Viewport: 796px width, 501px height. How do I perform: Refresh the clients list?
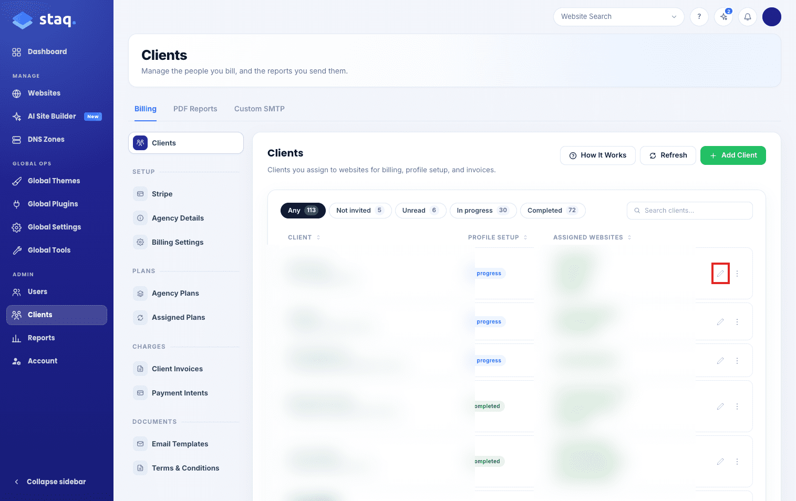coord(668,155)
